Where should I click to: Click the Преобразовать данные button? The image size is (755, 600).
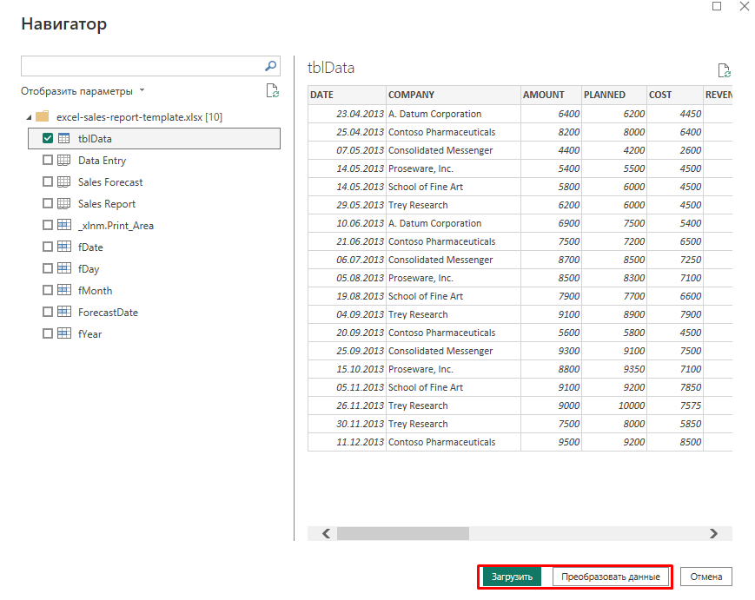[x=611, y=577]
